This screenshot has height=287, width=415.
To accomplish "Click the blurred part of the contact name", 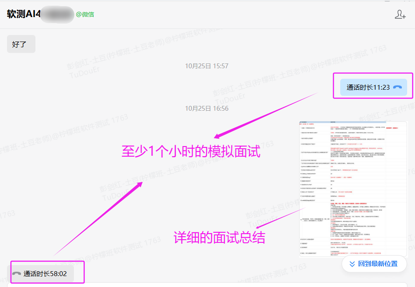I will click(x=58, y=14).
